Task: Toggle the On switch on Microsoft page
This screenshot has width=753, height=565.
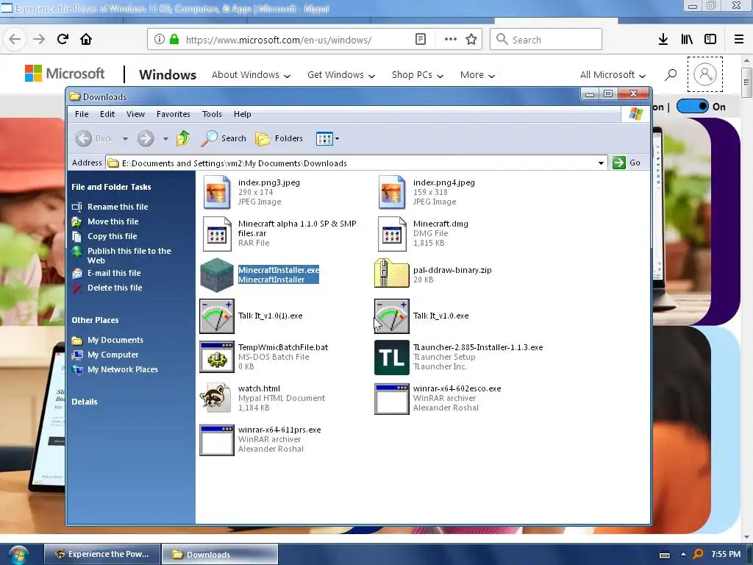Action: click(x=692, y=106)
